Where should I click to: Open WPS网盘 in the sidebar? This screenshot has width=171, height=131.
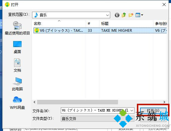(17, 103)
